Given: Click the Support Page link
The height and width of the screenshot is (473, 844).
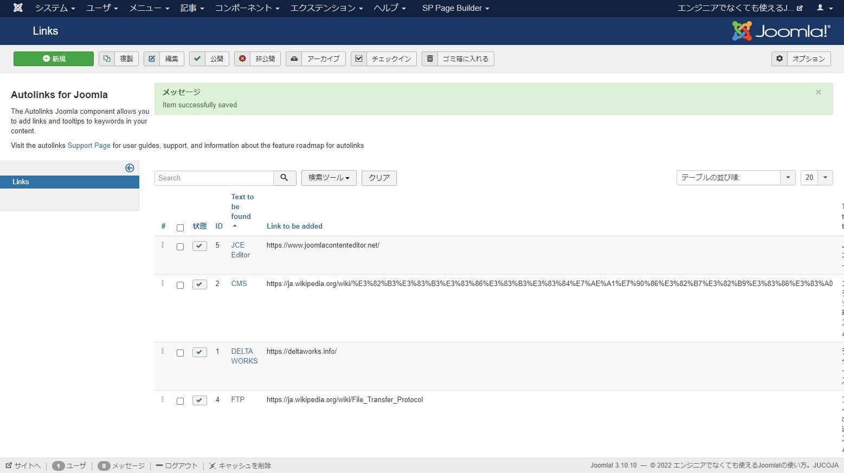Looking at the screenshot, I should pyautogui.click(x=89, y=145).
